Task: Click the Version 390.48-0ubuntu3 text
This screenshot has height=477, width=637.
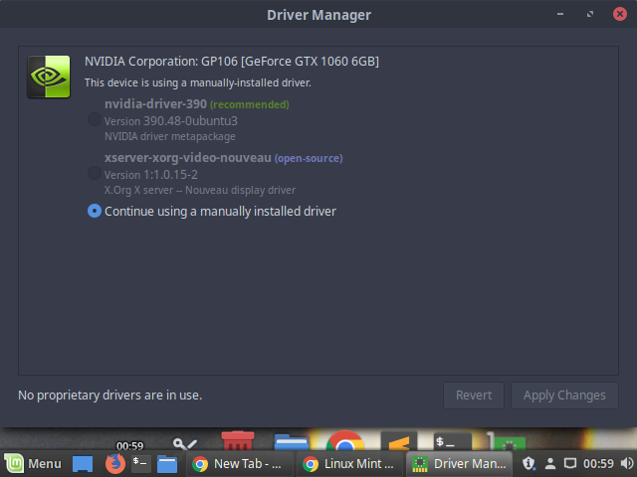Action: tap(171, 121)
